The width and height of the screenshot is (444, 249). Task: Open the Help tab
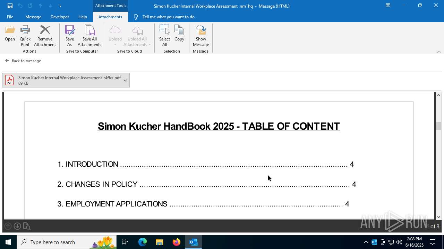click(x=83, y=17)
